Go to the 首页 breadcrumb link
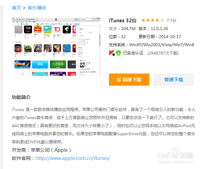 [17, 8]
